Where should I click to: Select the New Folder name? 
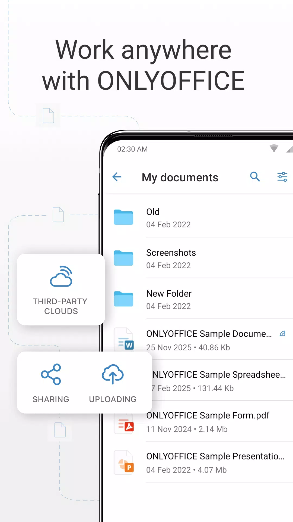tap(169, 293)
